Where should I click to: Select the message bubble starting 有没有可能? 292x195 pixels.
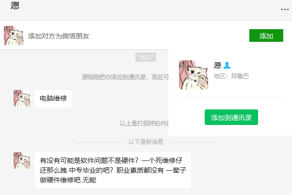point(113,170)
